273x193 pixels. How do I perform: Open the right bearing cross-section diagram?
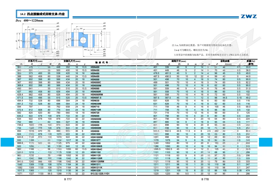pos(88,40)
